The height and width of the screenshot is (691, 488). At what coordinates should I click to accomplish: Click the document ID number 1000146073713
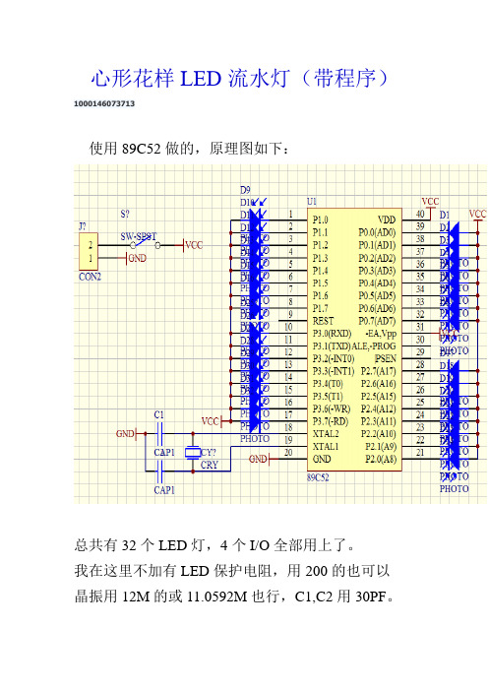tap(104, 103)
